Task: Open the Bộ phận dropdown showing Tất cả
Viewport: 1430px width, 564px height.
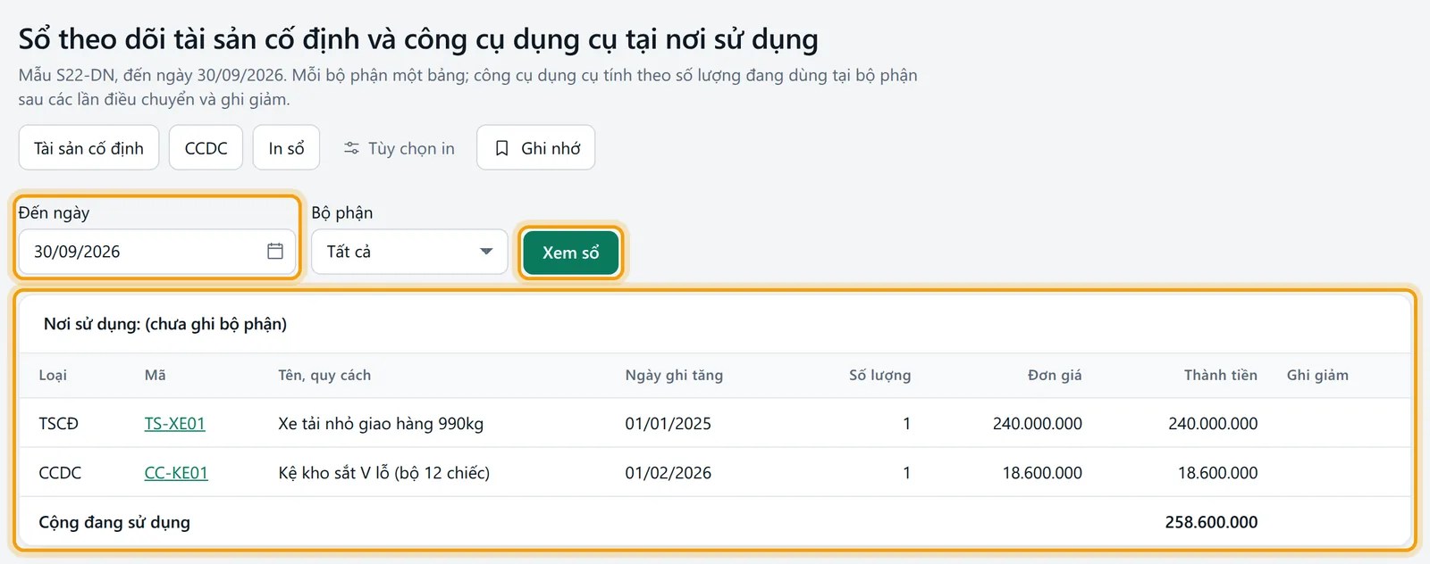Action: [x=409, y=252]
